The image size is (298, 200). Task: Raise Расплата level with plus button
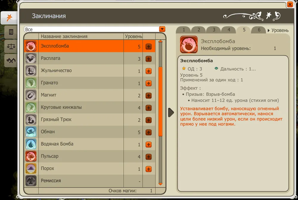pos(149,59)
